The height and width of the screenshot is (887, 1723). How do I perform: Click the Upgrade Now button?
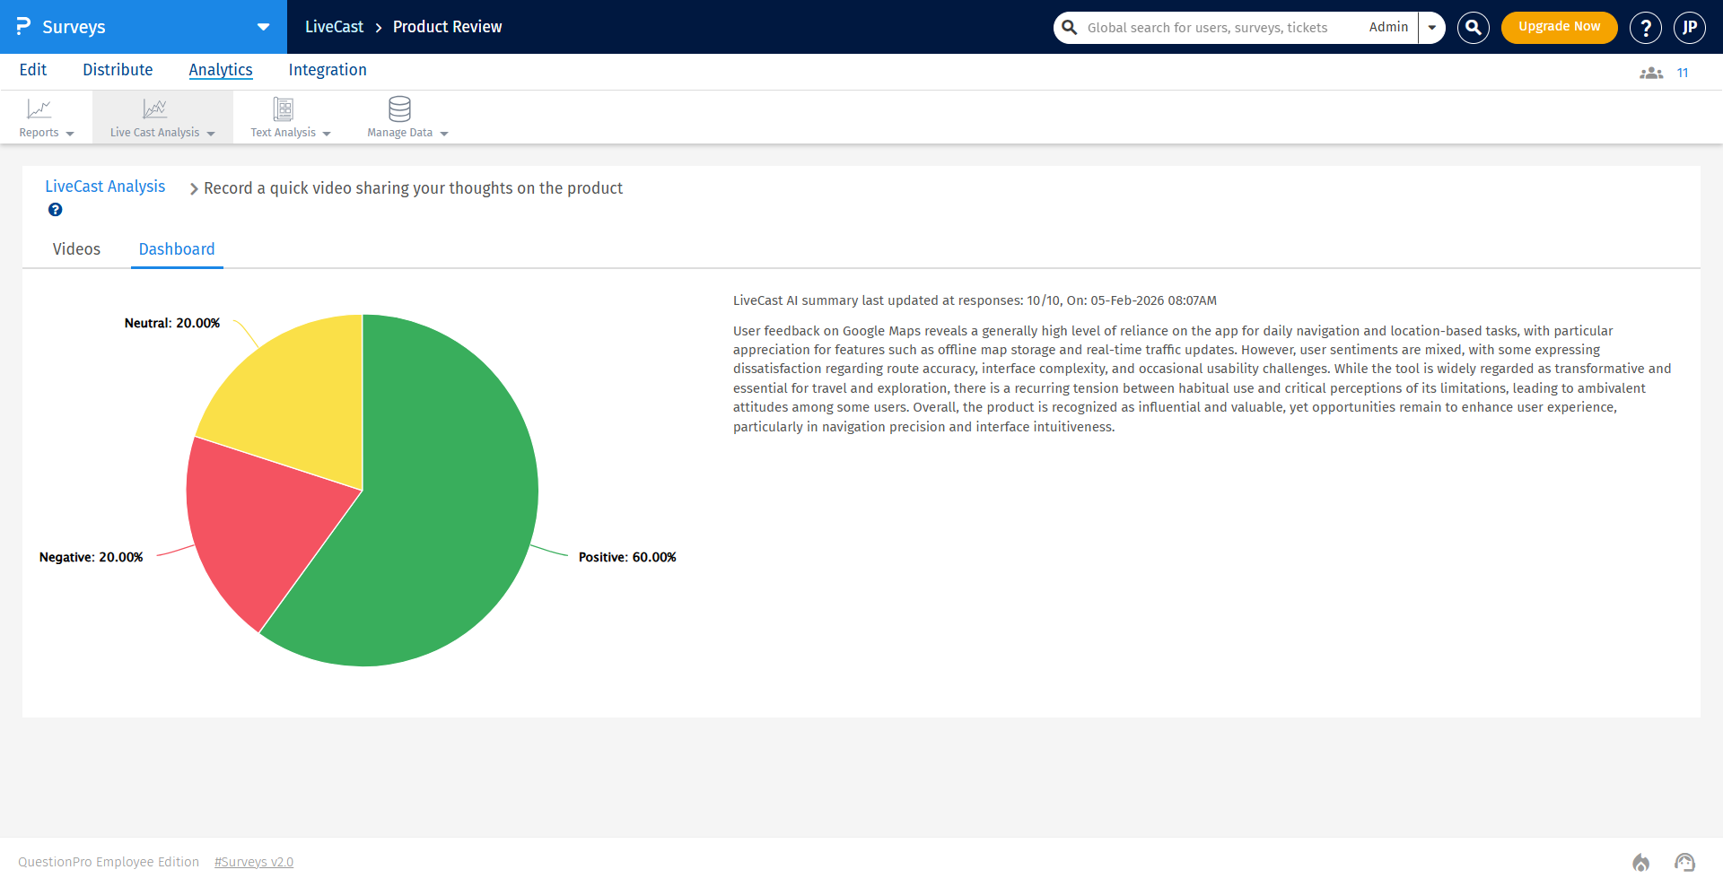tap(1559, 27)
